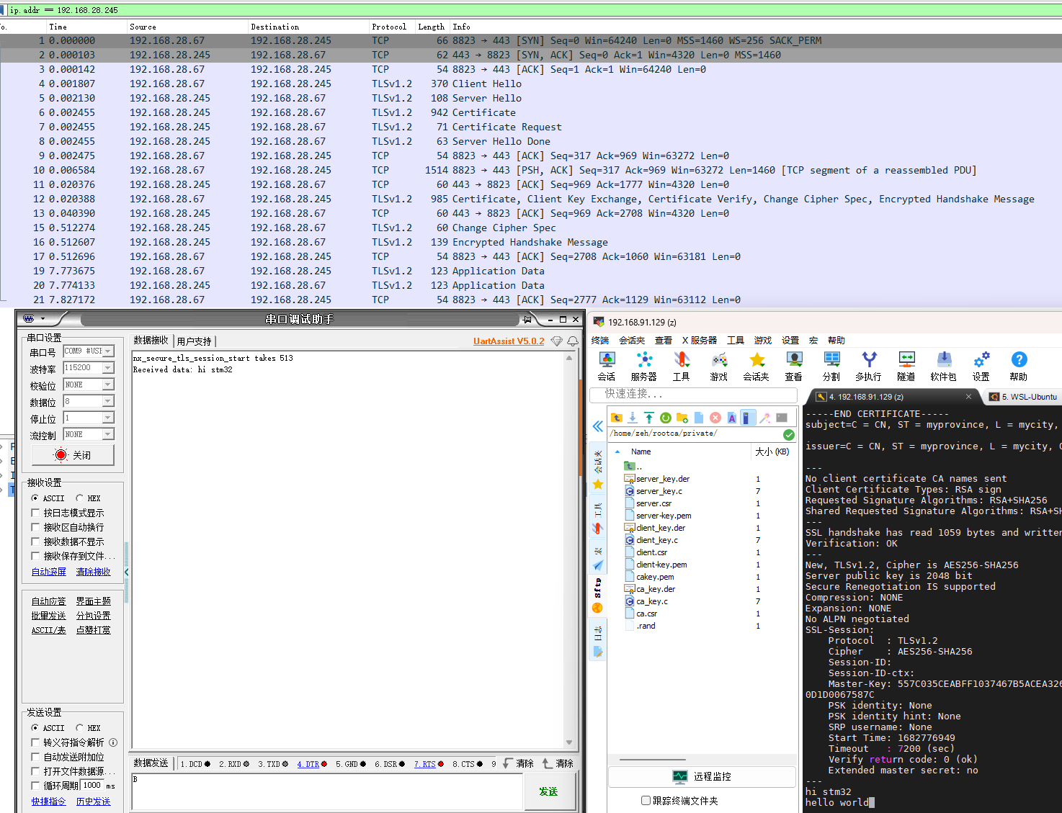
Task: Click SFTP download arrow icon
Action: point(633,418)
